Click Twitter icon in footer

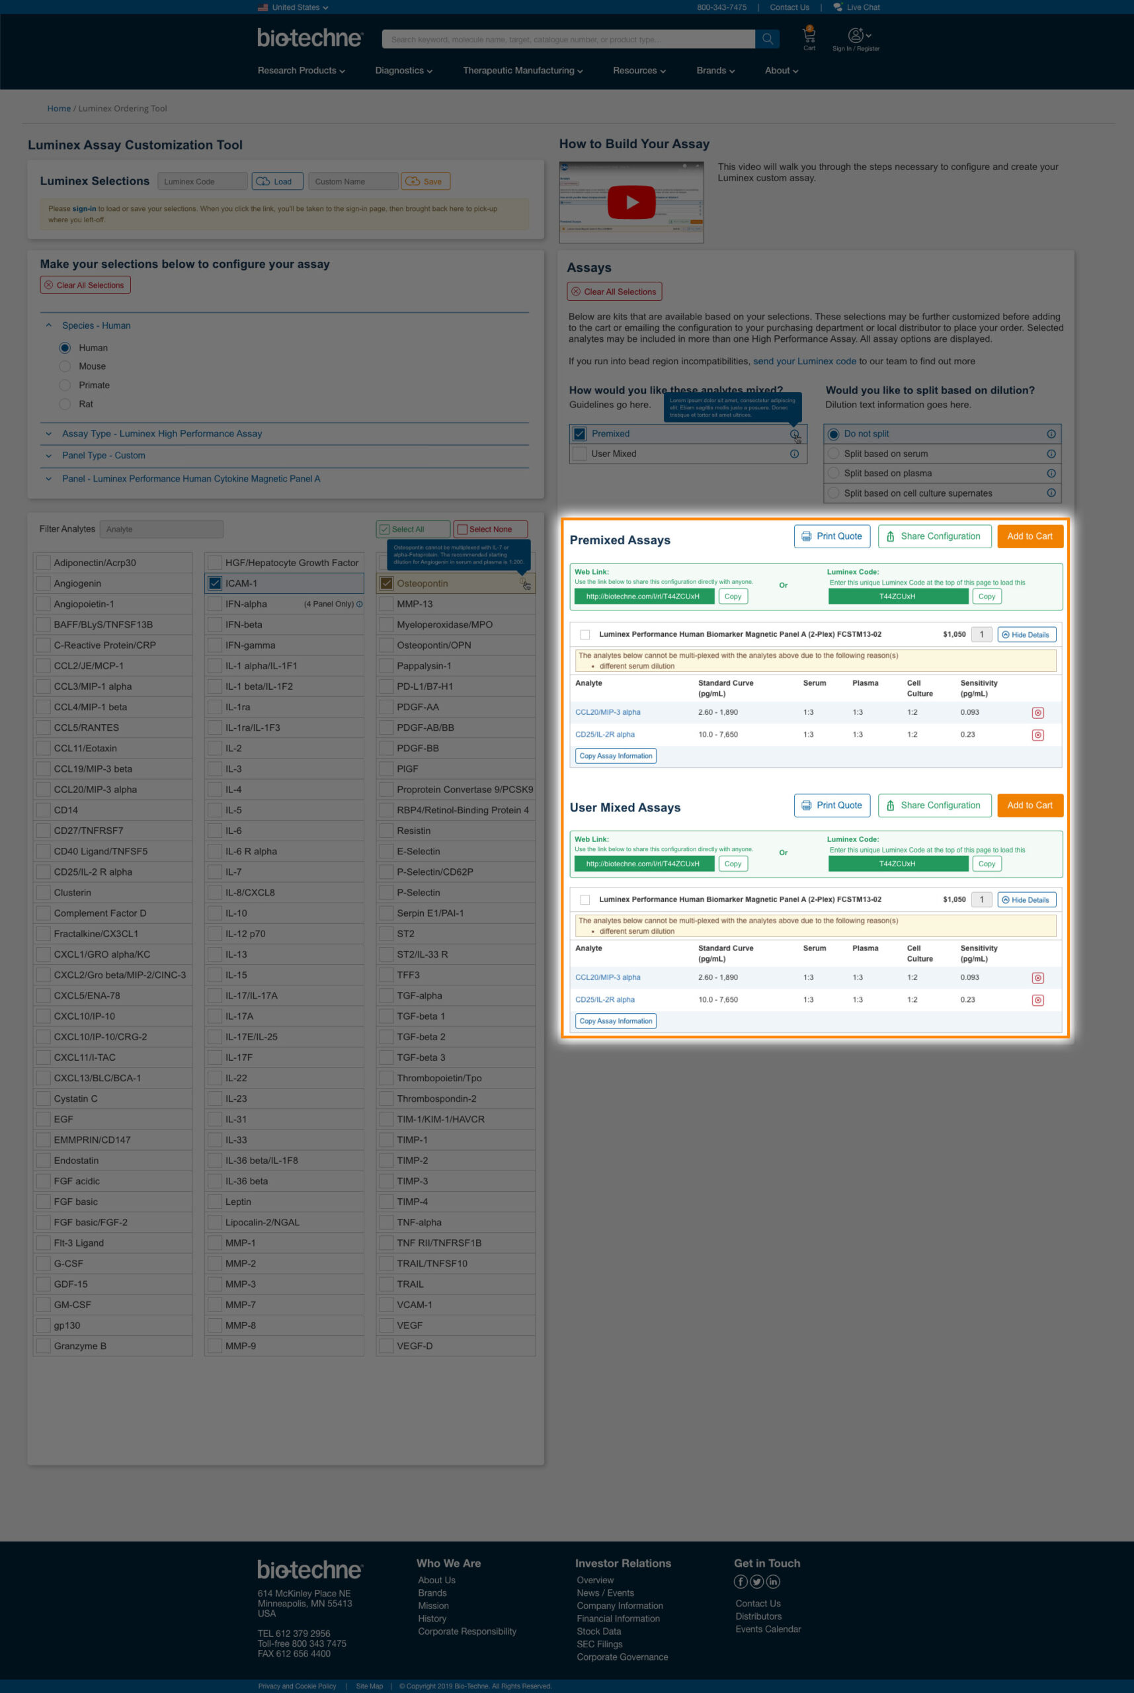[756, 1582]
